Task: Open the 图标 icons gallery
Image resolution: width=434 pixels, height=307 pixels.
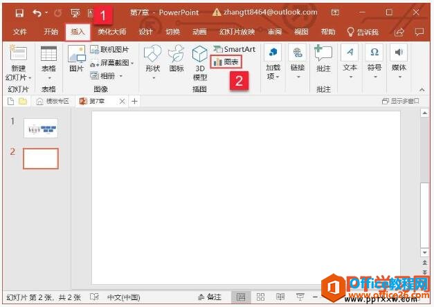Action: [x=176, y=59]
